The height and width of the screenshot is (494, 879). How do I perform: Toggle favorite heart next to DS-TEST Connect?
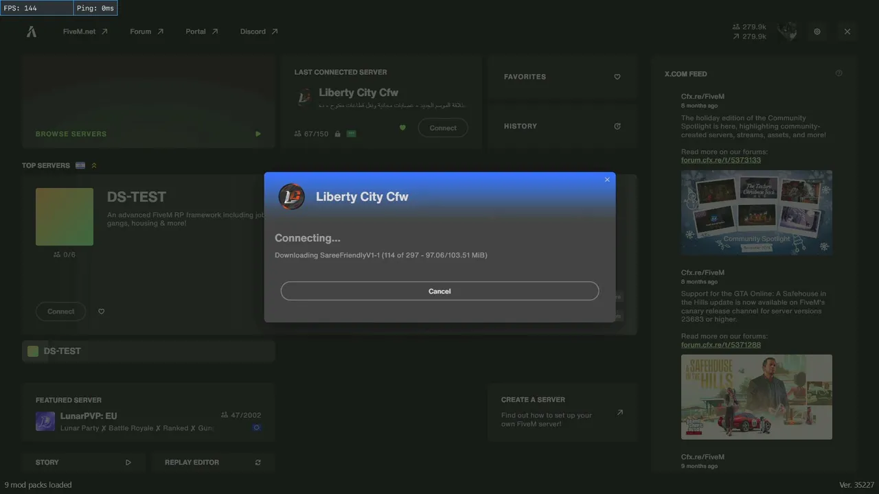(x=101, y=311)
